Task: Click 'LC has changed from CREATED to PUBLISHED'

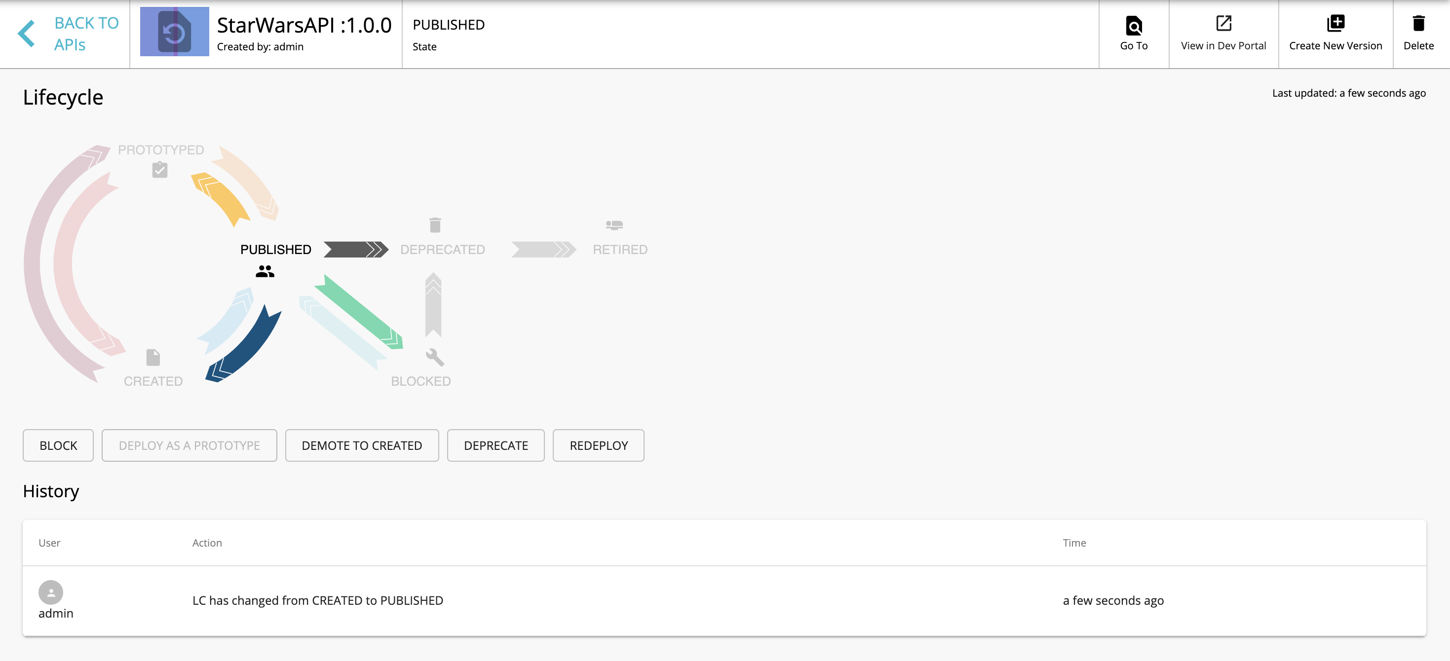Action: coord(317,600)
